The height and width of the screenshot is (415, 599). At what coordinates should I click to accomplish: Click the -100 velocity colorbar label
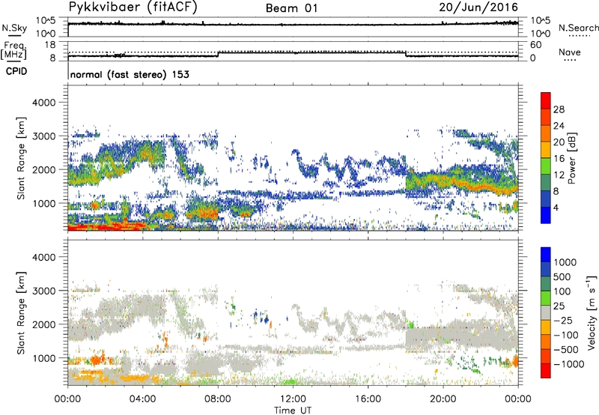566,335
